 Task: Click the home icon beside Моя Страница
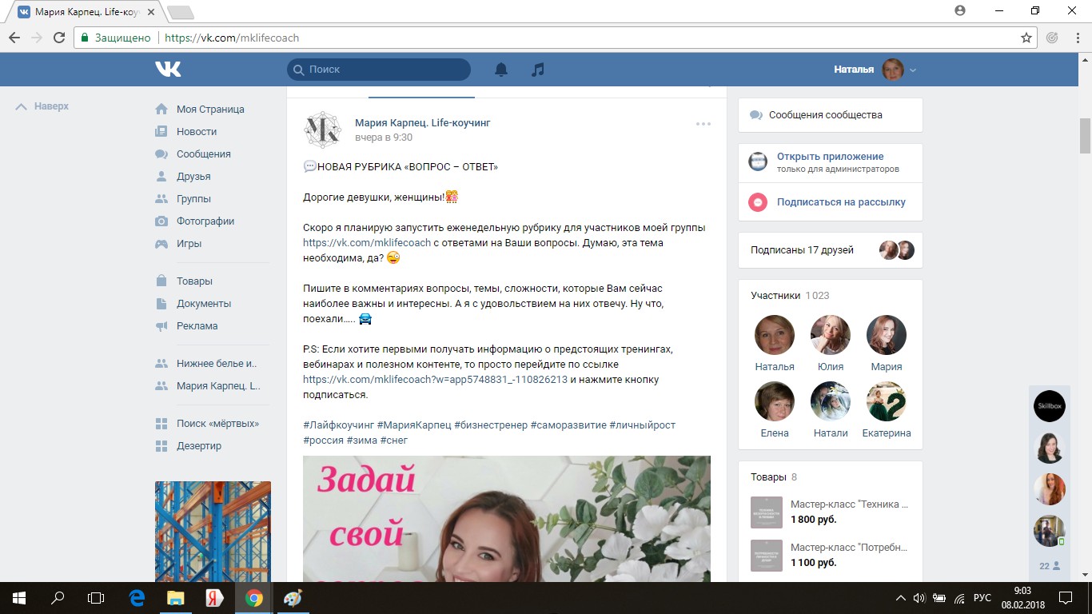161,110
